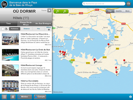
Task: Open the info icon at bottom right
Action: (130, 97)
